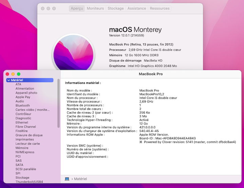Select Diagnostic in the sidebar
Image resolution: width=244 pixels, height=188 pixels.
[x=23, y=118]
